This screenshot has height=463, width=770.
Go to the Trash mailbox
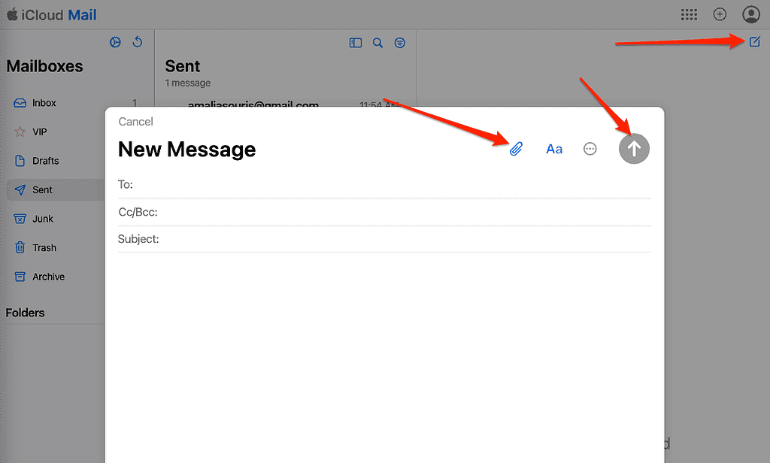tap(44, 248)
